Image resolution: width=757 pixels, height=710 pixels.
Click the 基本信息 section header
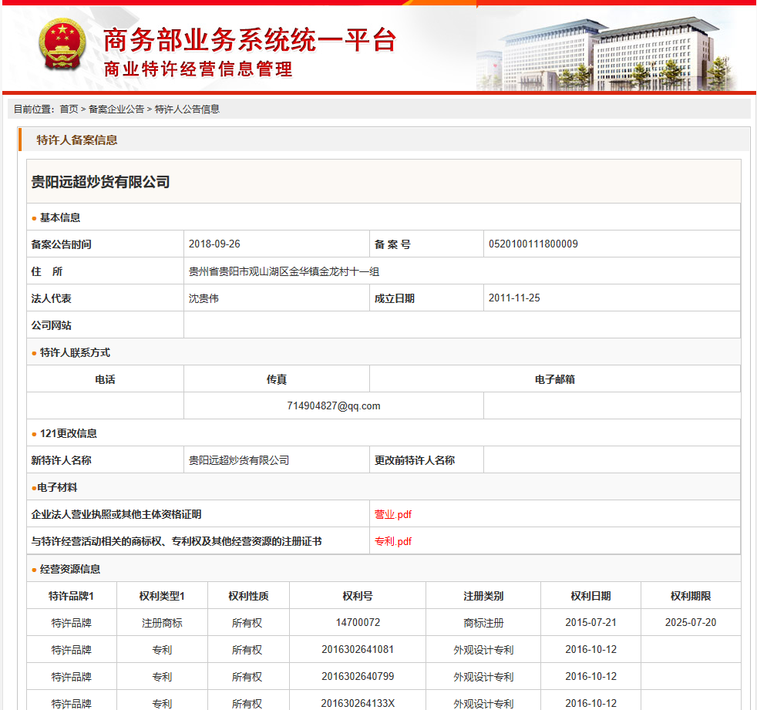pyautogui.click(x=60, y=217)
